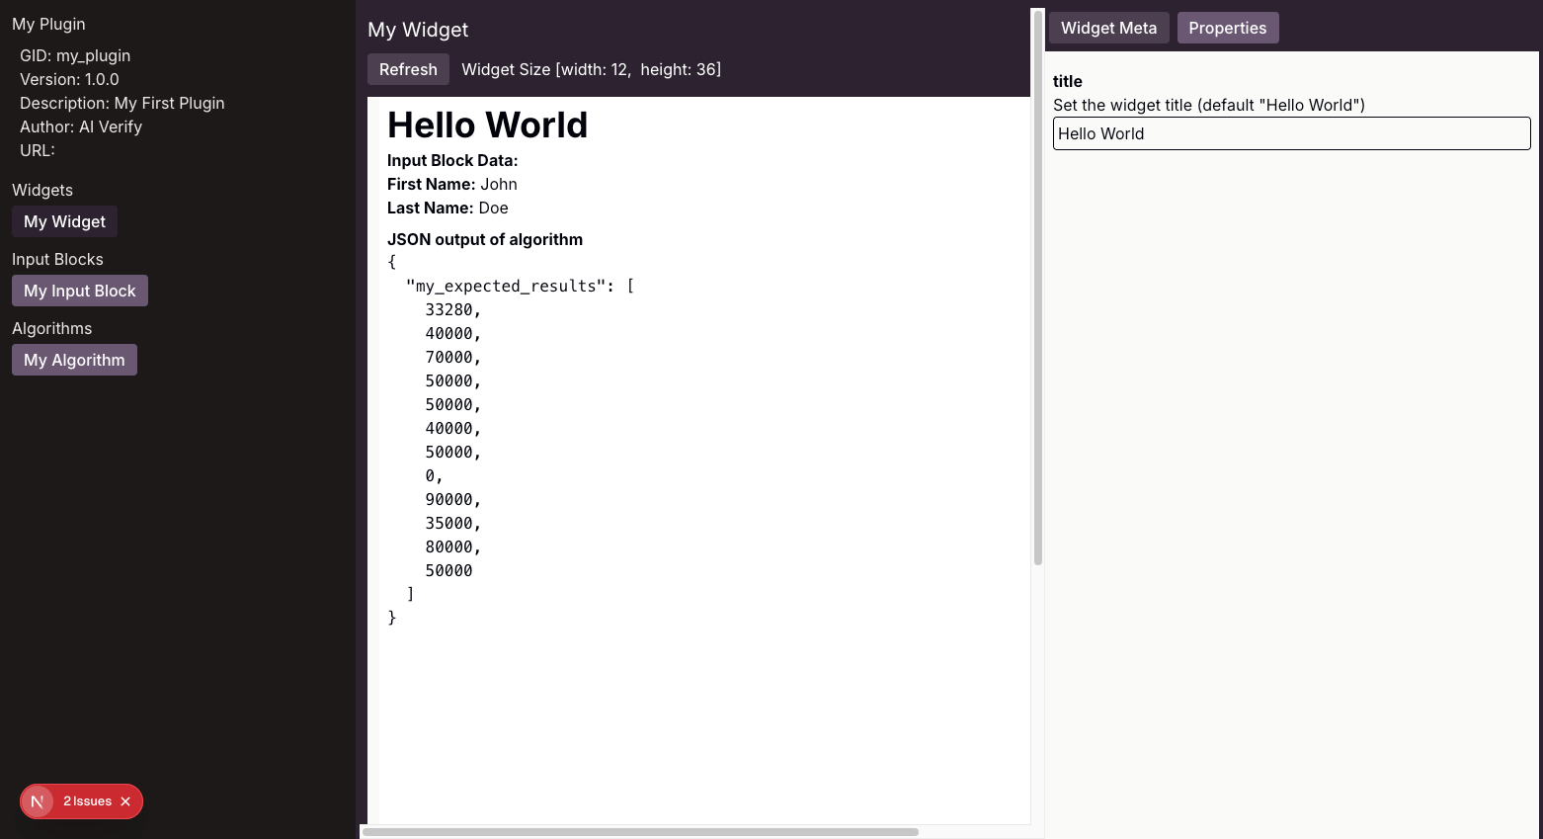Click the Set the widget title description

(1209, 105)
